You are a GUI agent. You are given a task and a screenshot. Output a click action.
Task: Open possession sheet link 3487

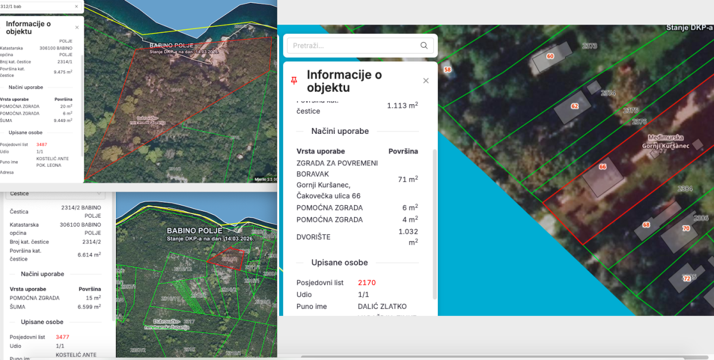click(x=42, y=145)
